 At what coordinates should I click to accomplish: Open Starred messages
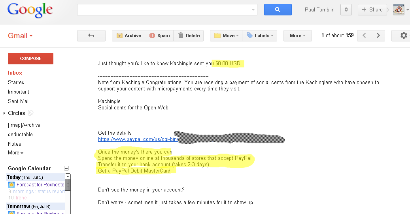pyautogui.click(x=16, y=82)
